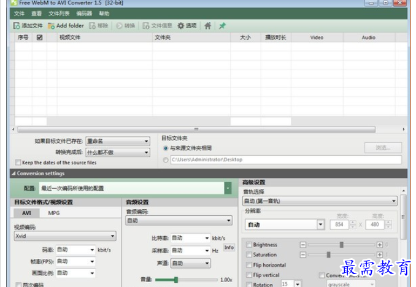Open the 转换完成后 dropdown
416x287 pixels.
[x=118, y=153]
